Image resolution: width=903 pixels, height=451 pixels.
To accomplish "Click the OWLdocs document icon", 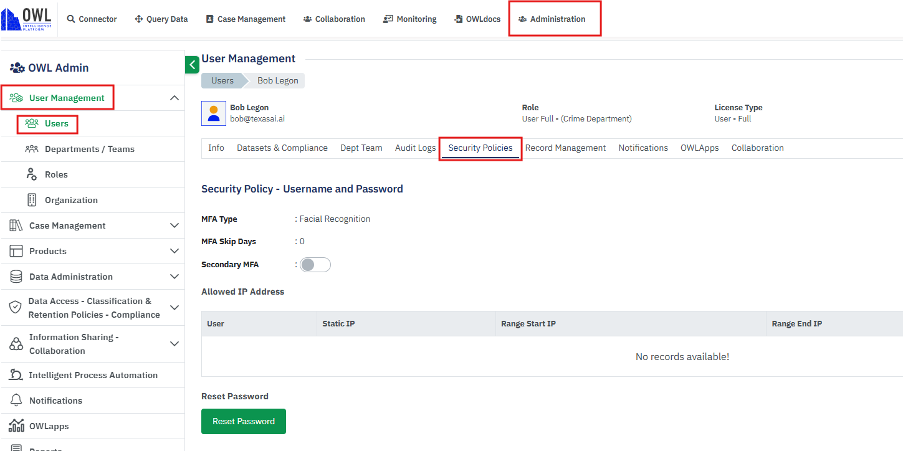I will point(458,19).
